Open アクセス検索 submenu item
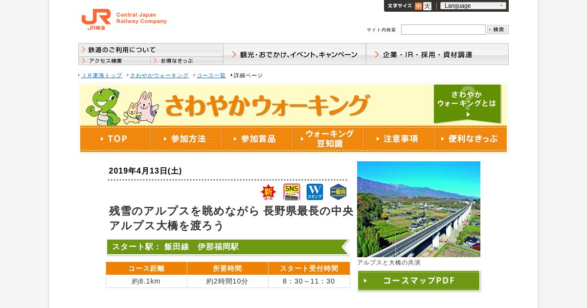Image resolution: width=587 pixels, height=308 pixels. click(114, 61)
